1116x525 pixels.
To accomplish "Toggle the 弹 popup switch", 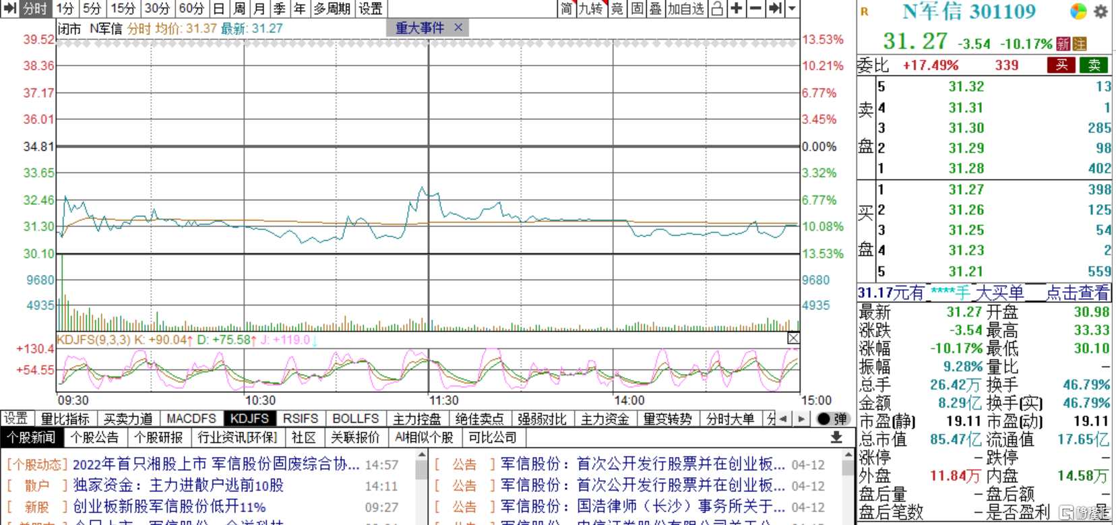I will click(832, 419).
